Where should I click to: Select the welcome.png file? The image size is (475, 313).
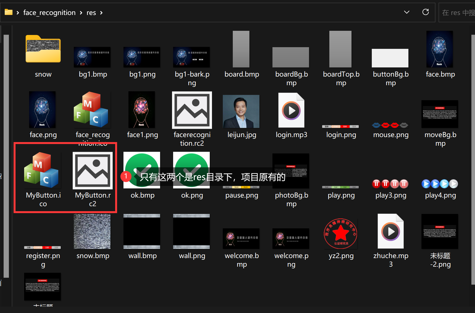pos(291,239)
